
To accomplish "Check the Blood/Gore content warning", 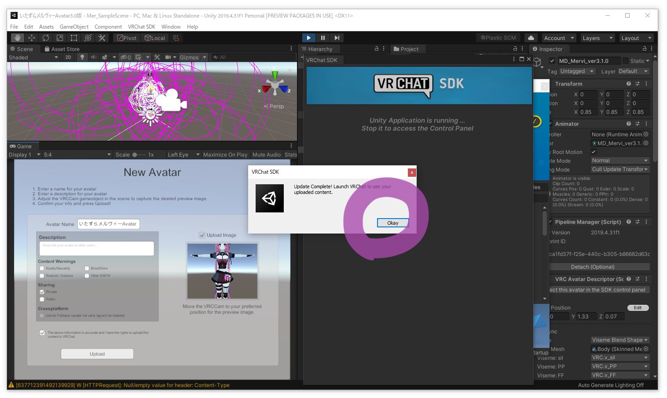I will tap(87, 268).
